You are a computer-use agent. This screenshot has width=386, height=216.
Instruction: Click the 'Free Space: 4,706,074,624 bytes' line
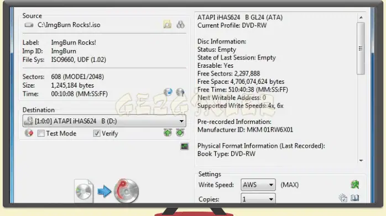[241, 82]
